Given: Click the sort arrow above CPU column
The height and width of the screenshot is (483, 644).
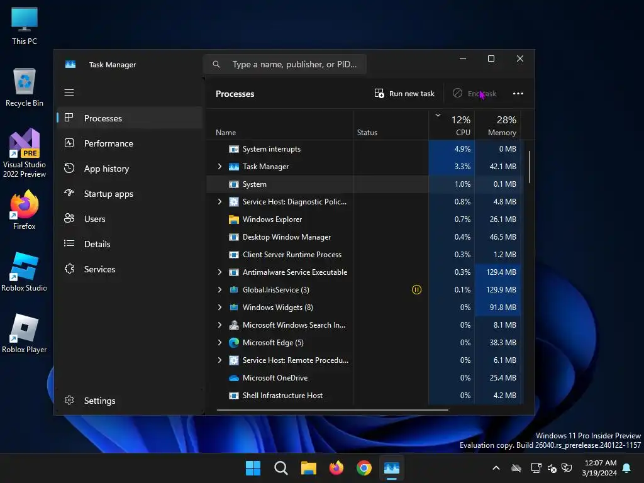Looking at the screenshot, I should pos(438,116).
